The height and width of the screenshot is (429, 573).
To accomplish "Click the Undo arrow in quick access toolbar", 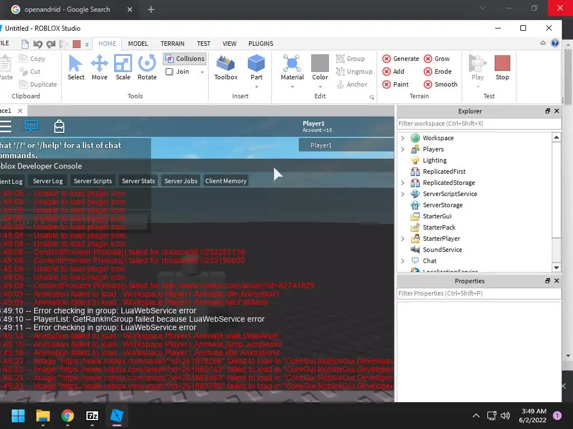I will pos(37,44).
